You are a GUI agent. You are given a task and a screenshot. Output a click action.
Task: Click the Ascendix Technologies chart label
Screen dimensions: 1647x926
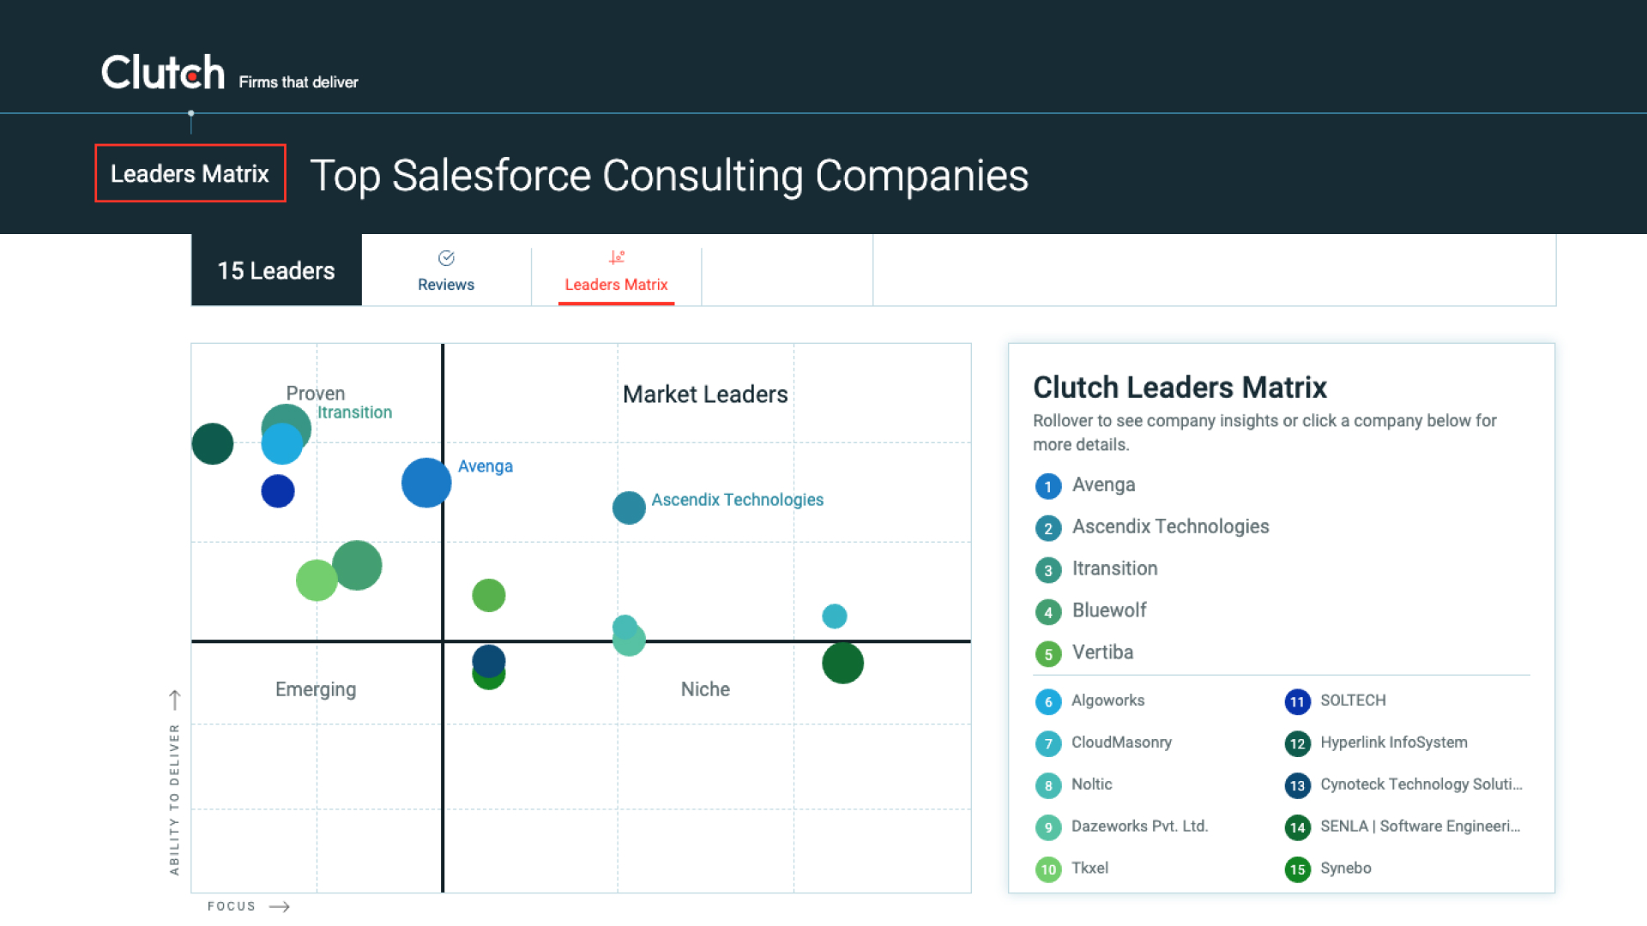[x=737, y=500]
